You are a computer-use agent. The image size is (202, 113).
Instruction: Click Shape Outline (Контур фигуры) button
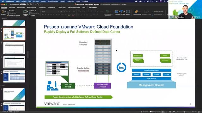(x=158, y=15)
